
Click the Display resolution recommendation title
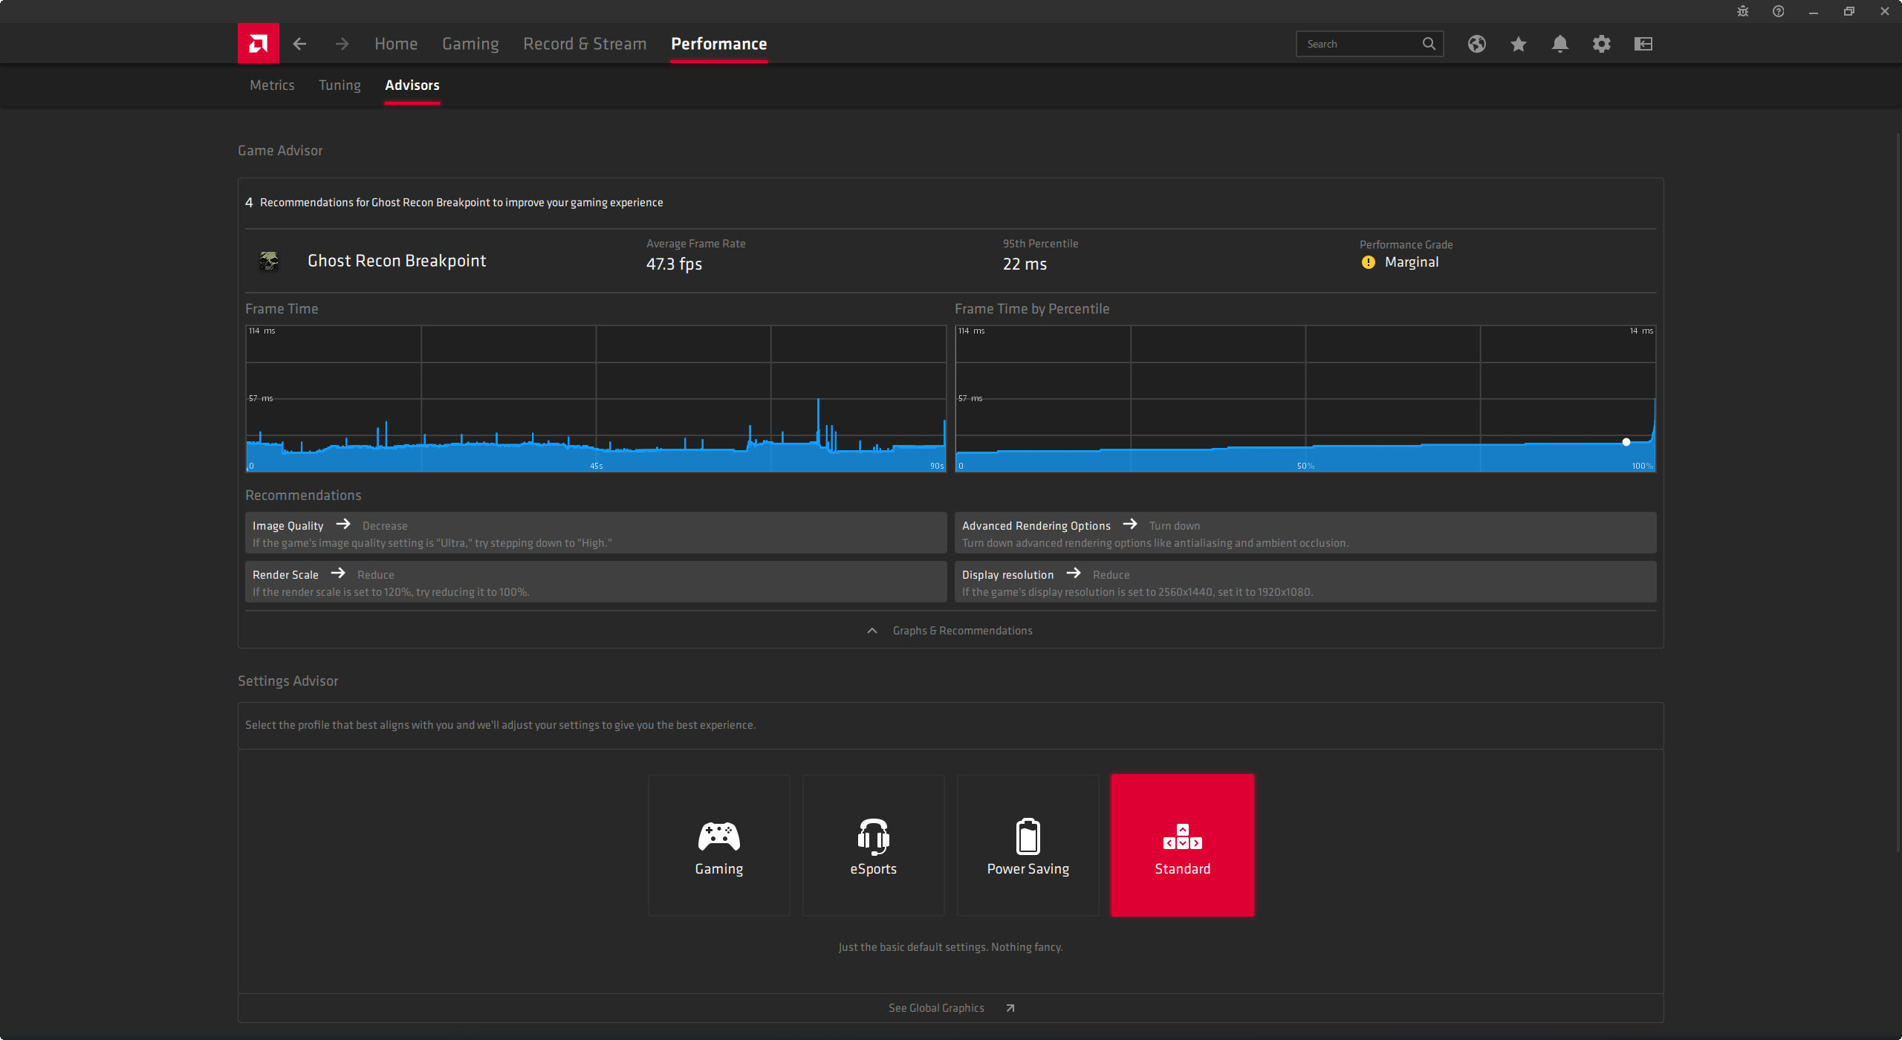[1007, 575]
